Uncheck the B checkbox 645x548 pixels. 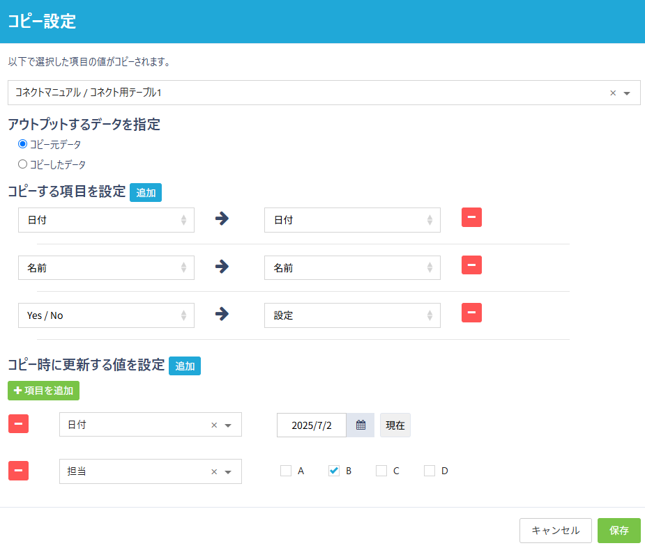[333, 471]
